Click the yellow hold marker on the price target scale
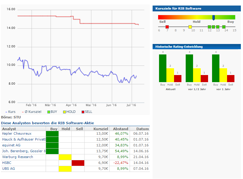 (x=190, y=27)
